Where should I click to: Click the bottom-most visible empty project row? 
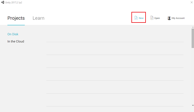115,100
